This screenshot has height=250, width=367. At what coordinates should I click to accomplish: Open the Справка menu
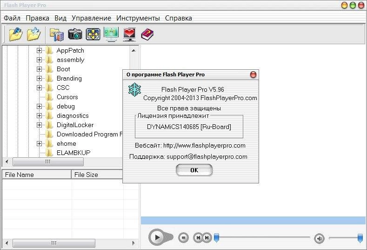pyautogui.click(x=179, y=18)
